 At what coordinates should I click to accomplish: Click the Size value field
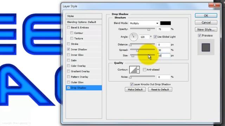[163, 56]
